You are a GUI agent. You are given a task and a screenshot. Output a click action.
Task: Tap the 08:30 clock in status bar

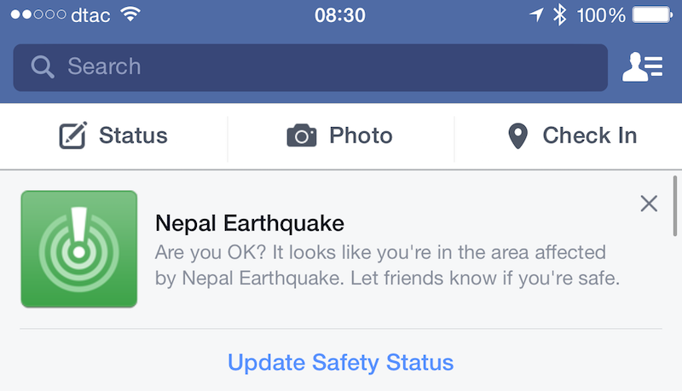point(340,14)
